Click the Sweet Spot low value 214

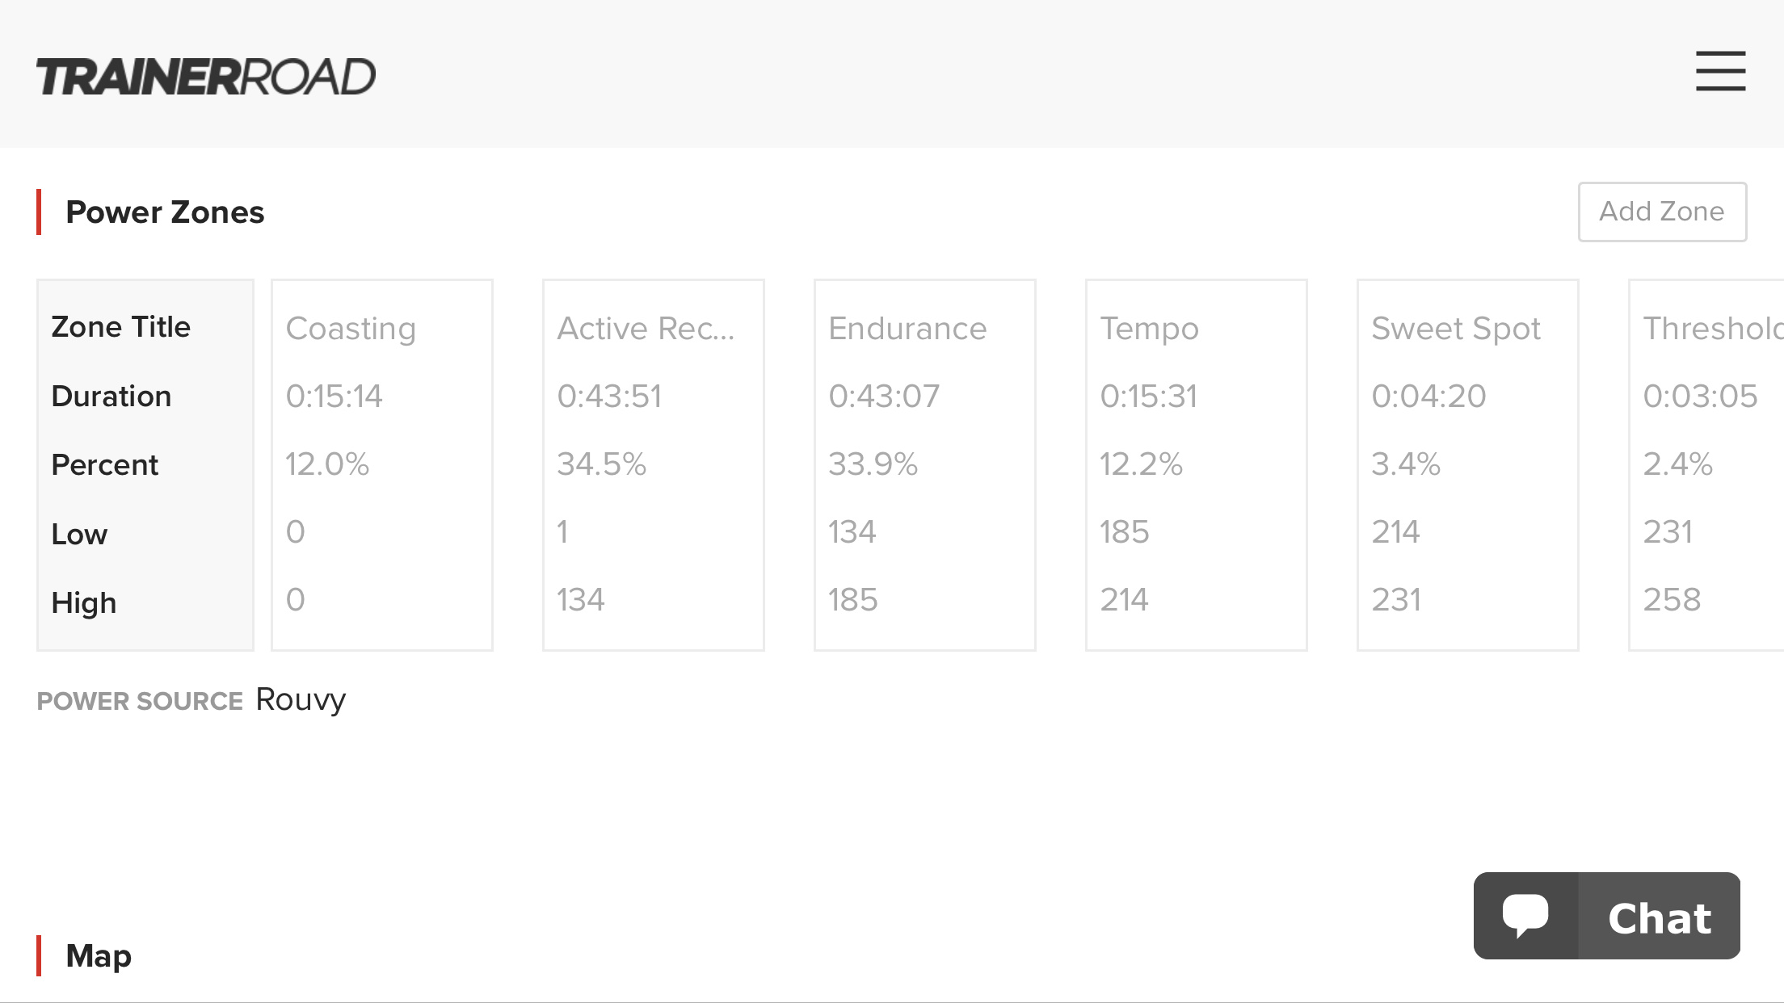click(1395, 532)
